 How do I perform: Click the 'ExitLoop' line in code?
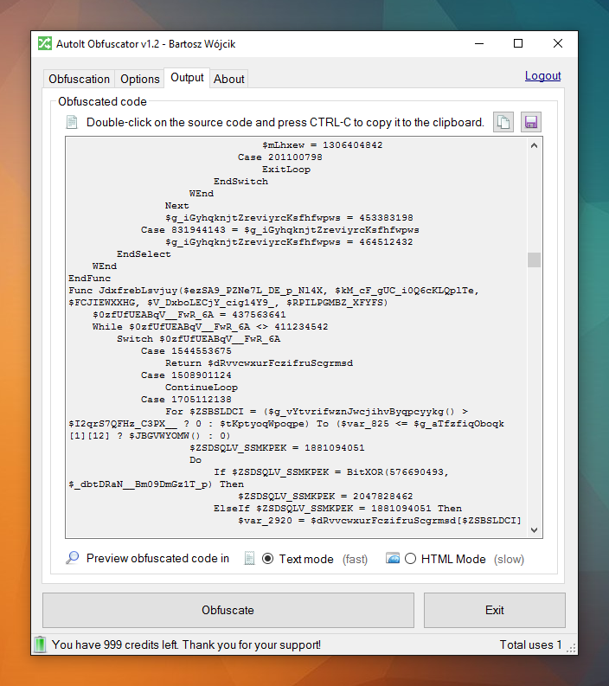coord(286,170)
